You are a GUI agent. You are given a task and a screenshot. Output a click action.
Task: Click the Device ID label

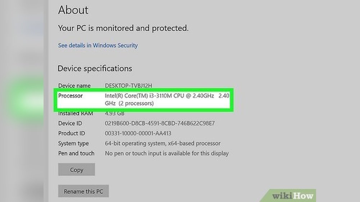(x=70, y=123)
